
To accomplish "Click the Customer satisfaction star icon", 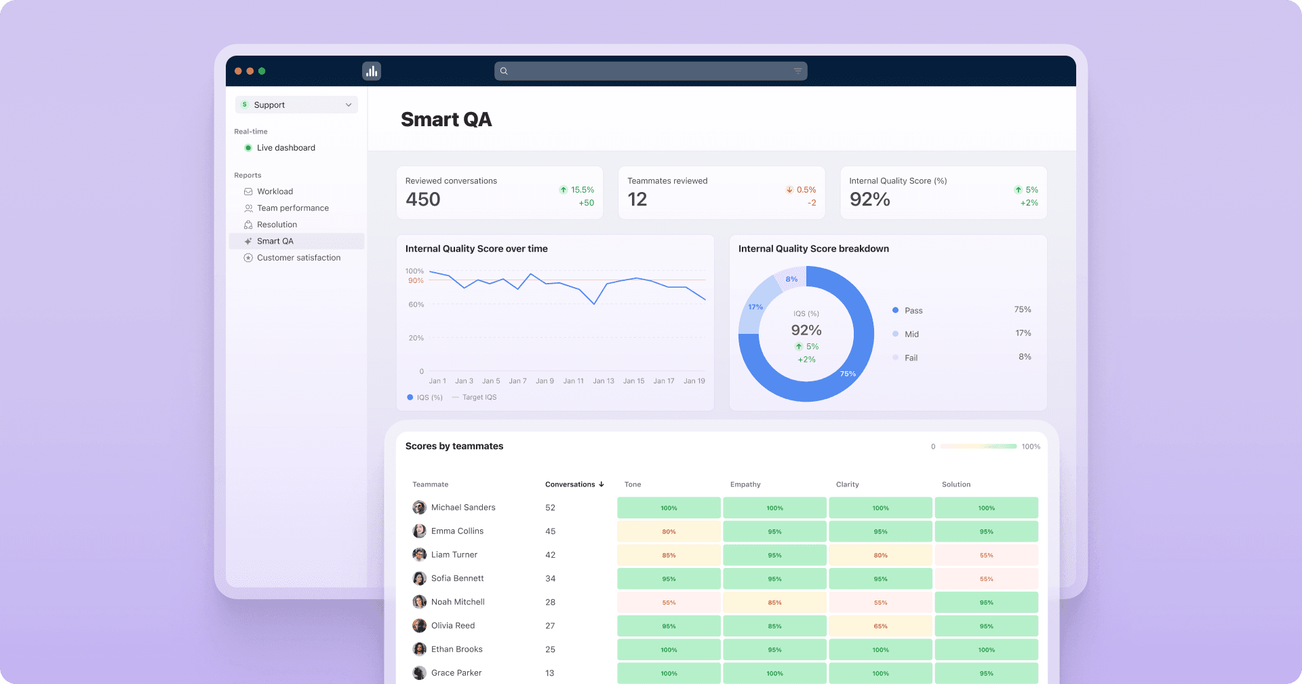I will tap(248, 258).
